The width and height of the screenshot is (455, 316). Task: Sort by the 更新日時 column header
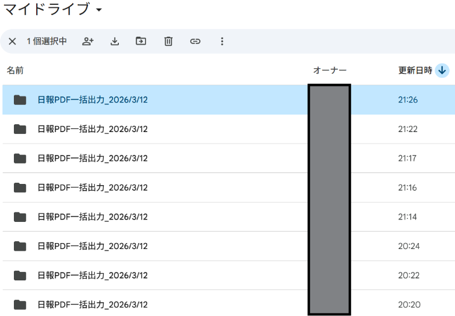tap(415, 71)
